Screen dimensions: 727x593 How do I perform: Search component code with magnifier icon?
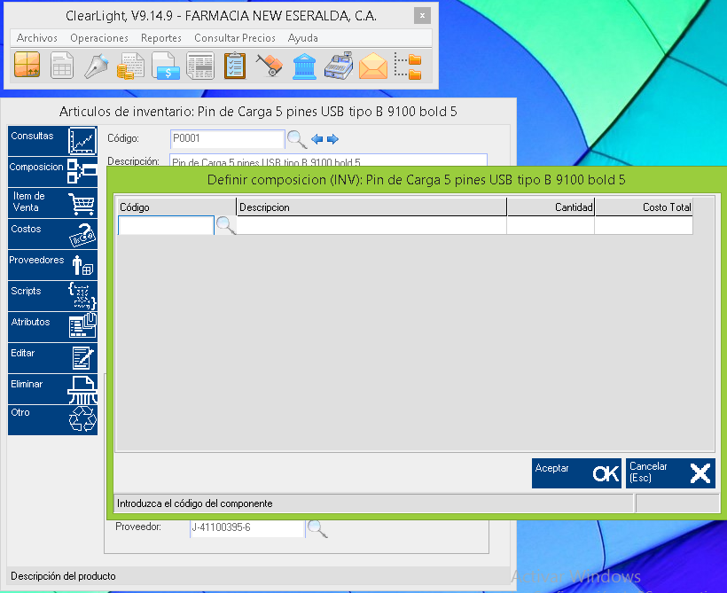pos(226,226)
